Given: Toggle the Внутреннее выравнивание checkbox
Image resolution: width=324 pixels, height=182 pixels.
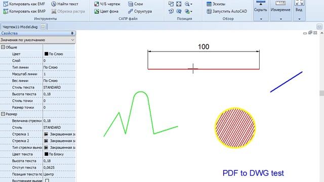Looking at the screenshot, I should pos(47,180).
